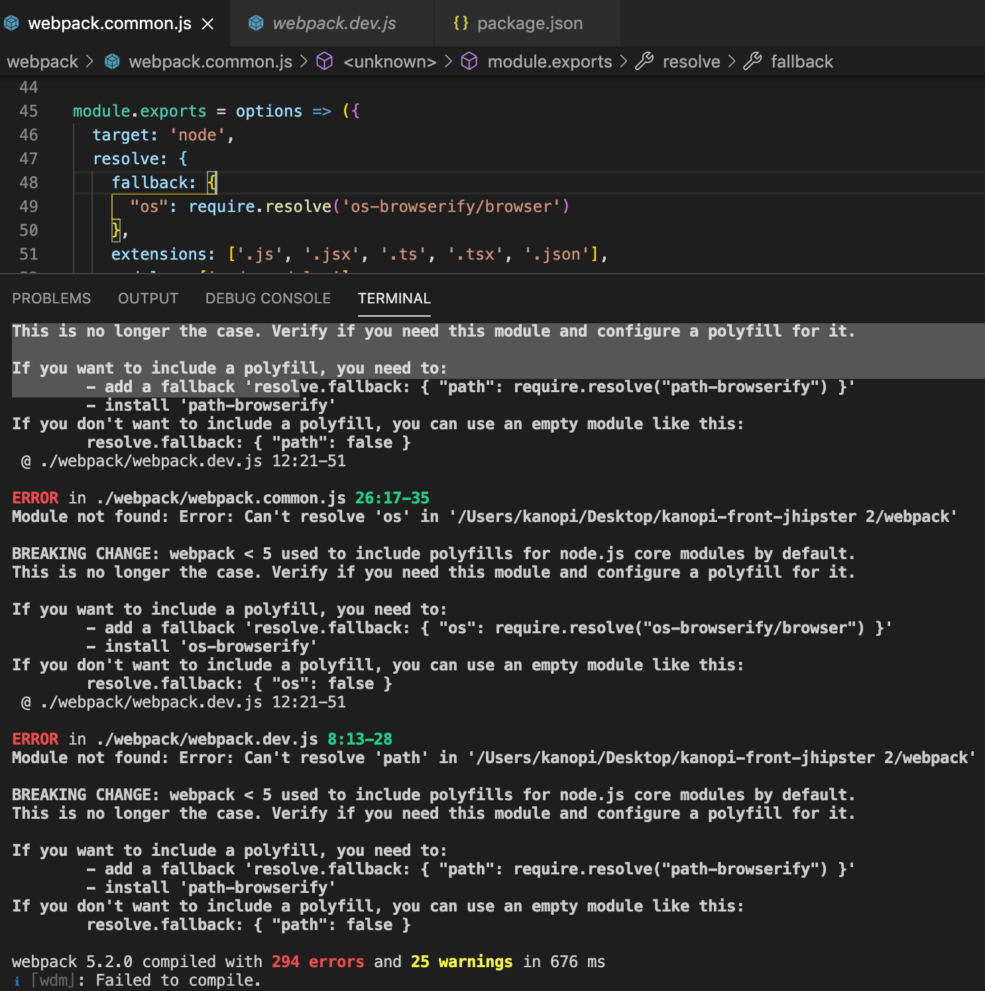985x991 pixels.
Task: Close the webpack.common.js tab
Action: point(209,23)
